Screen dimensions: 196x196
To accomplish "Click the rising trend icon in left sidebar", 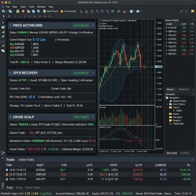I will click(x=3, y=32).
